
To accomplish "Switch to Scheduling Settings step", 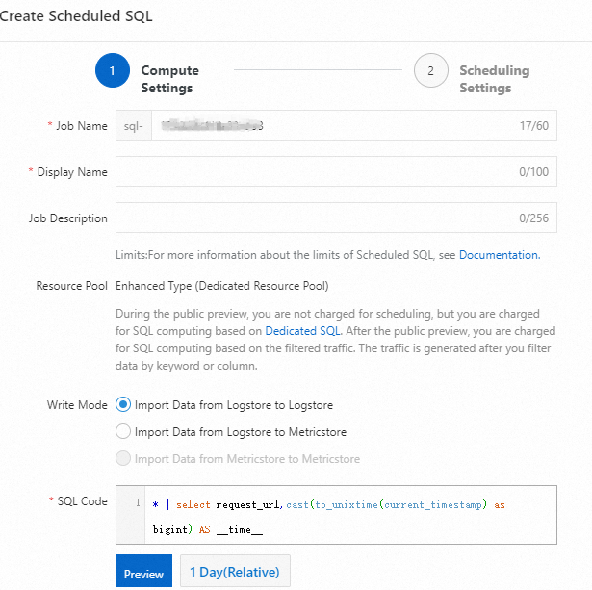I will [494, 79].
